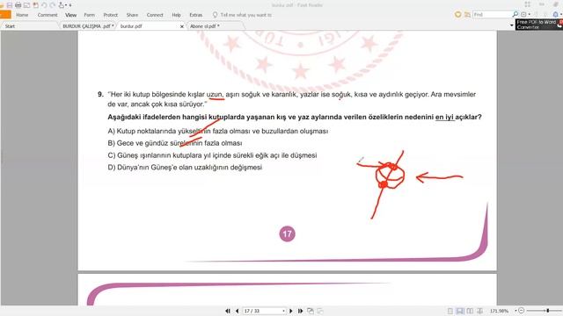Open the page number dropdown arrow
The height and width of the screenshot is (316, 563).
[x=283, y=311]
